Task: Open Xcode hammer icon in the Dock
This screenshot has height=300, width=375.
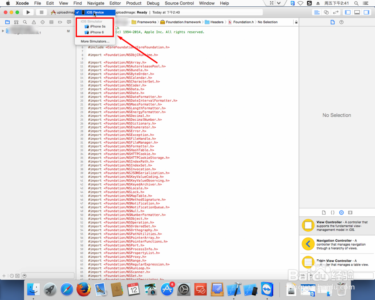Action: tap(234, 289)
